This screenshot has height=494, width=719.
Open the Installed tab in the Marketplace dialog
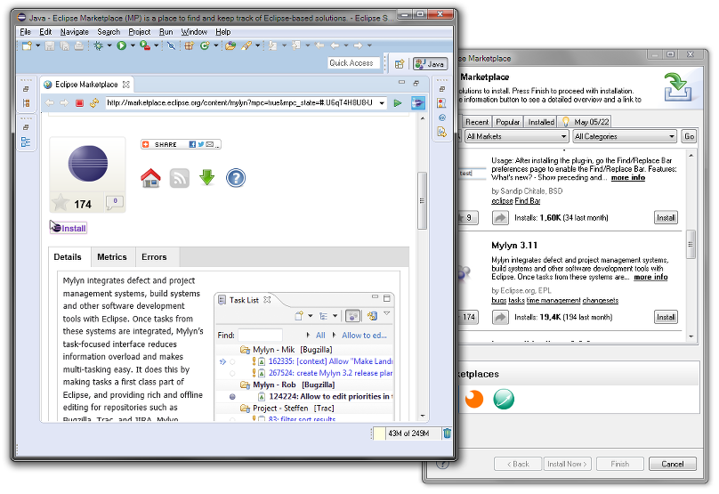pyautogui.click(x=541, y=122)
